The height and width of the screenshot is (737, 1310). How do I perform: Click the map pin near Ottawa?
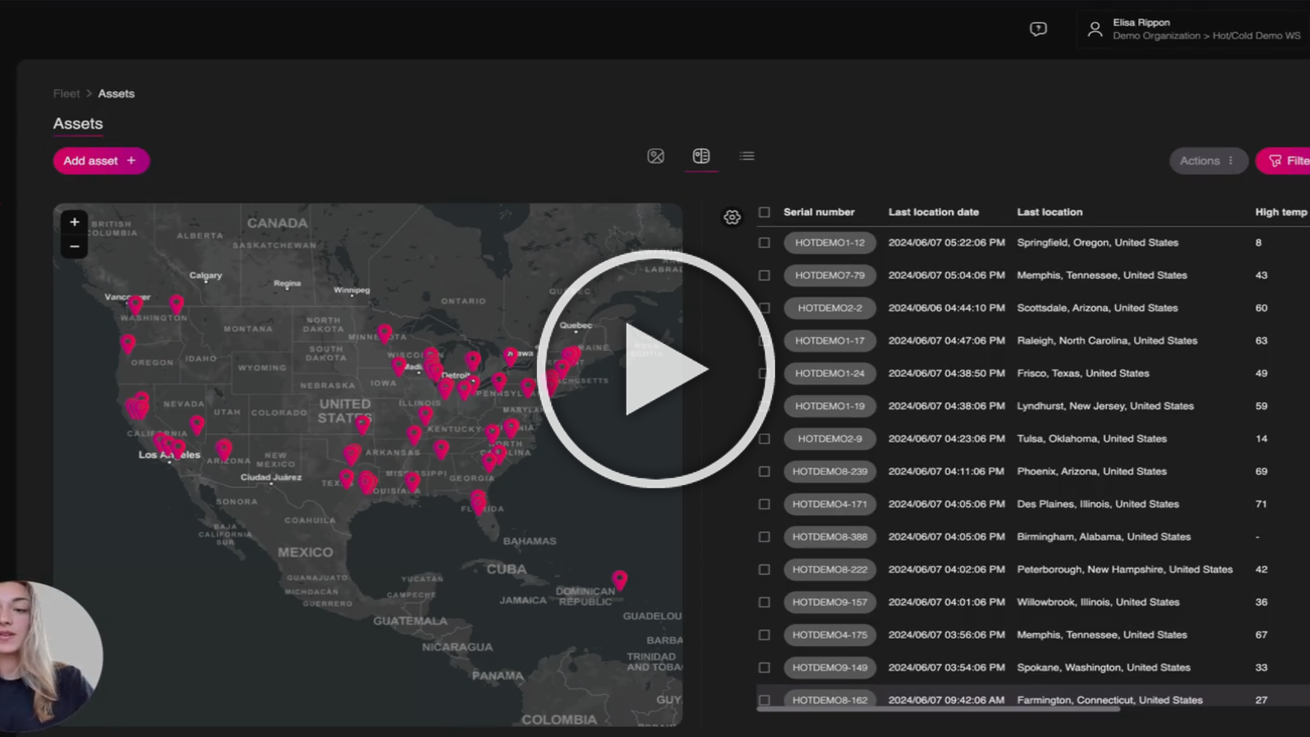tap(511, 357)
